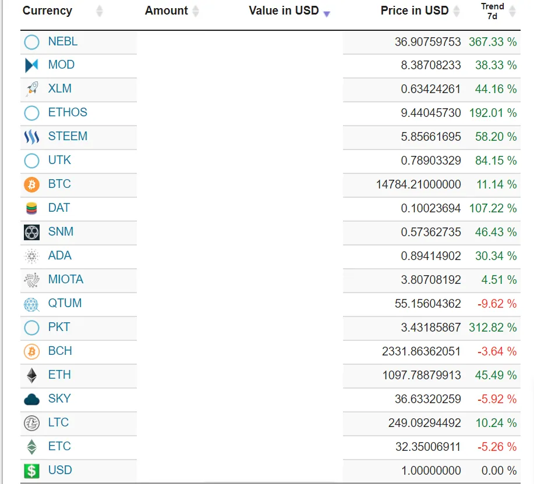Image resolution: width=534 pixels, height=484 pixels.
Task: Open the USD currency link
Action: 61,469
